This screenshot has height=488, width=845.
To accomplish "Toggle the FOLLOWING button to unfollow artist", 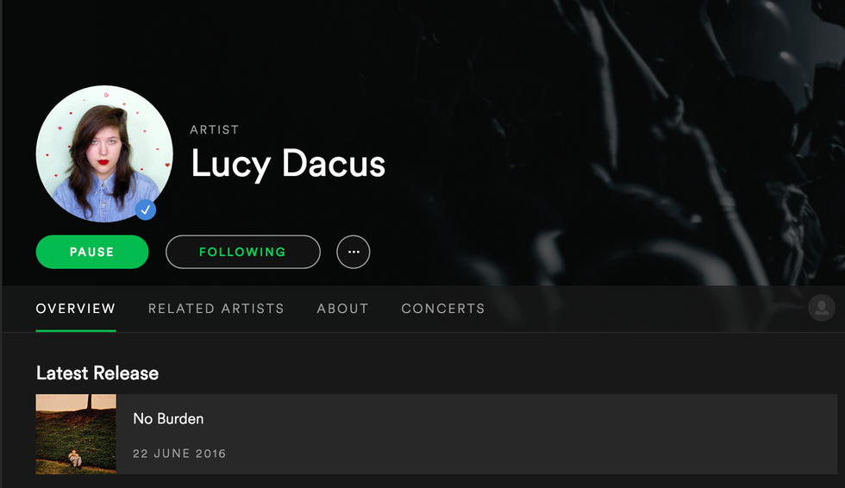I will (243, 252).
